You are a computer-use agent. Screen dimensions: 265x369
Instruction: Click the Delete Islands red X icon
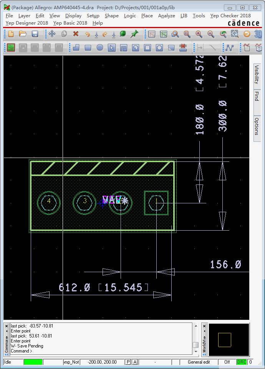click(x=183, y=48)
